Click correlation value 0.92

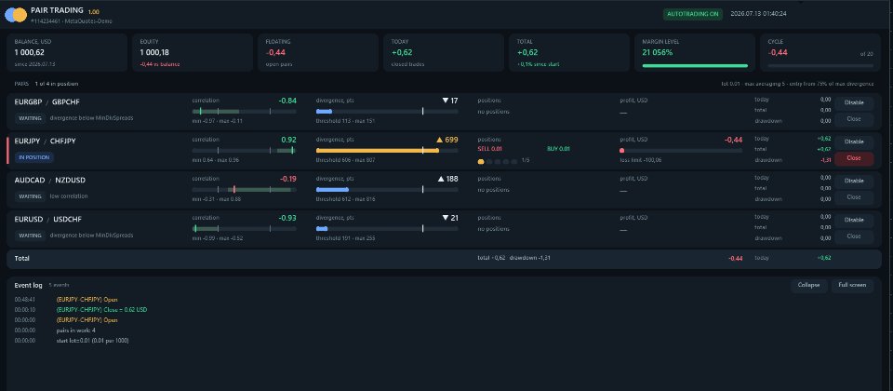[288, 140]
